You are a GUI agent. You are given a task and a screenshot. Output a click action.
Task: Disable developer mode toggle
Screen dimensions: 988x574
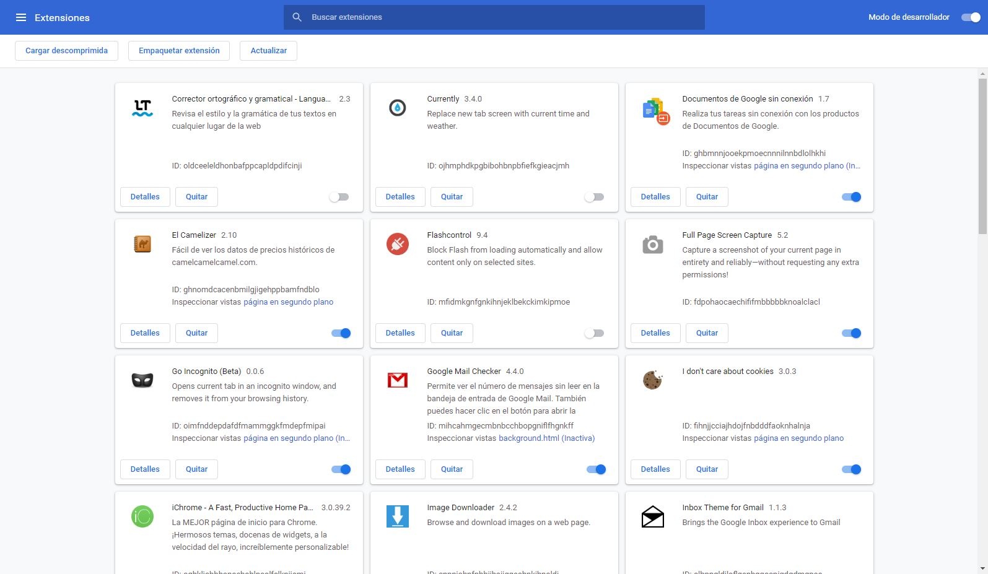pos(971,17)
